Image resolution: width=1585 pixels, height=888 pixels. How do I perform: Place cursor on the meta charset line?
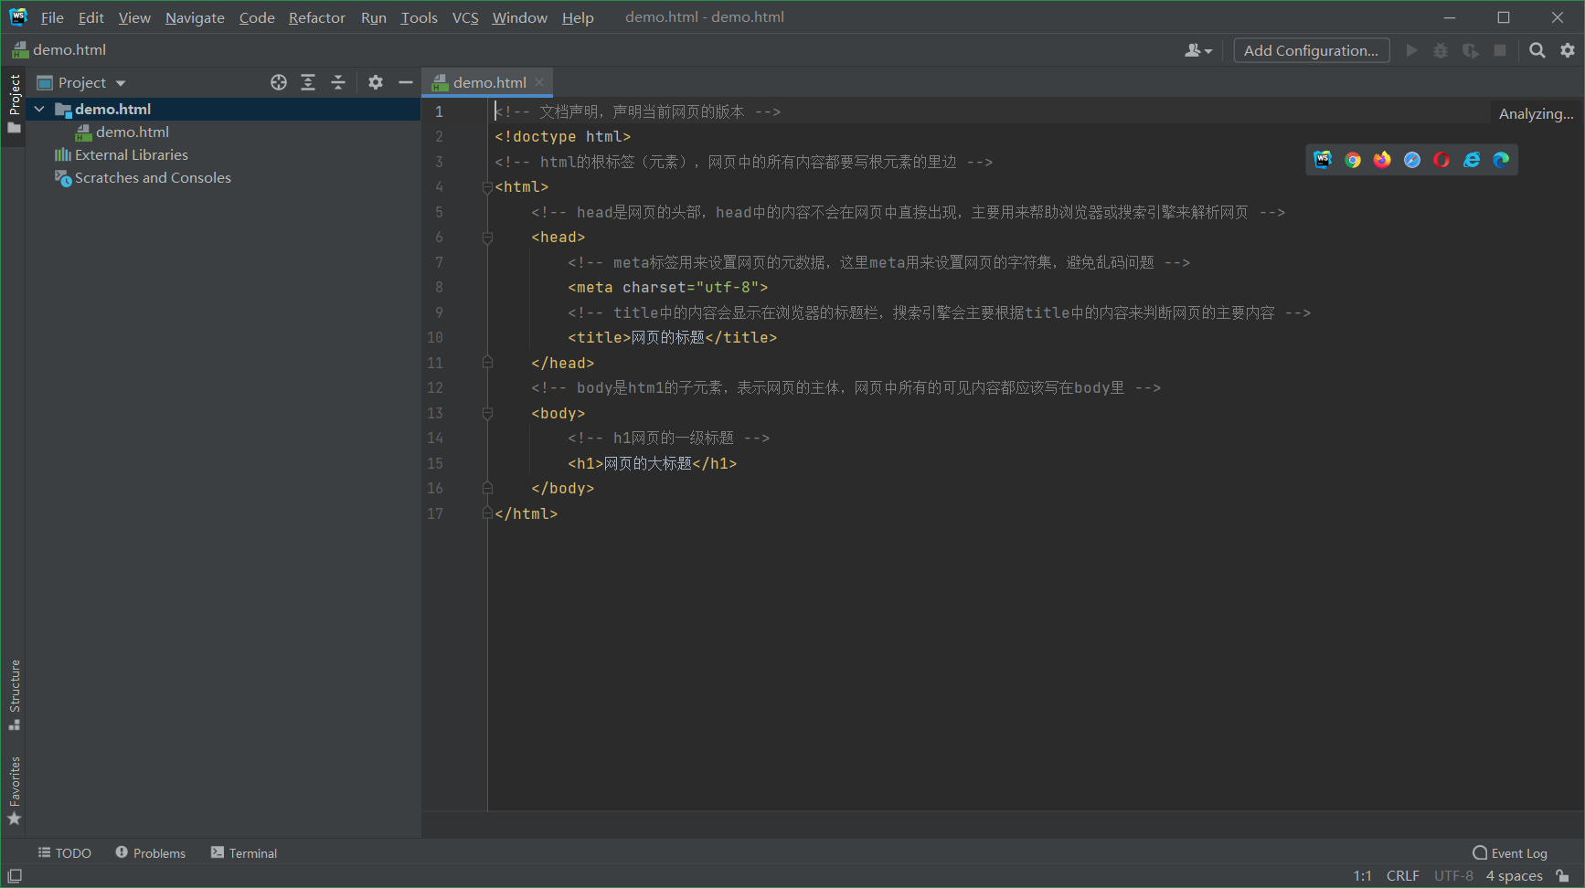coord(667,287)
